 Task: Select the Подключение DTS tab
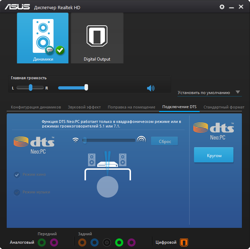179,107
